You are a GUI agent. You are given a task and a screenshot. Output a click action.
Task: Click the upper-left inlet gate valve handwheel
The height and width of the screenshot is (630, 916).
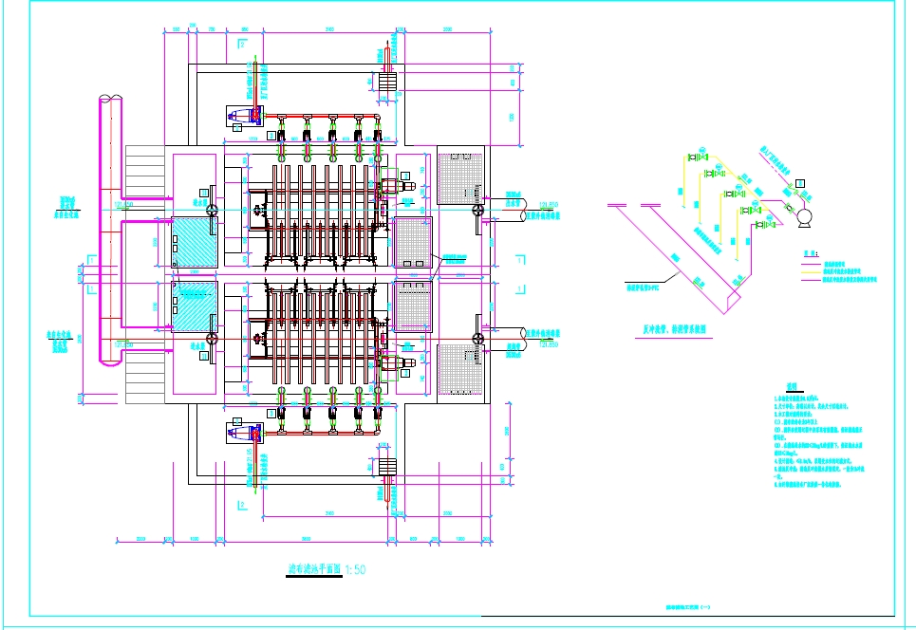pyautogui.click(x=212, y=211)
